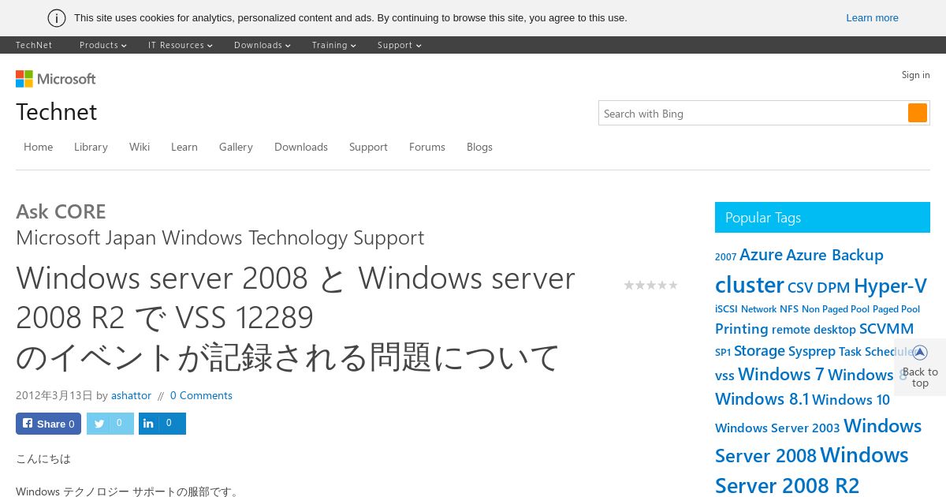Open Support in the main navigation

368,147
